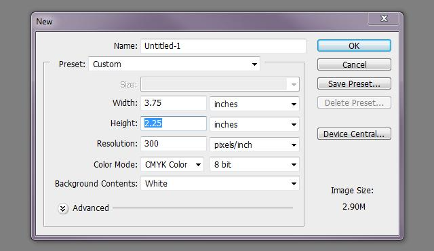
Task: Click the Advanced label text
Action: [91, 208]
